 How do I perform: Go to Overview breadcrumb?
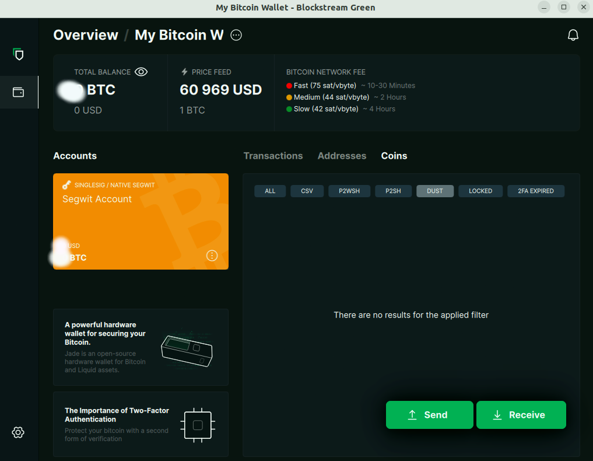pos(86,35)
